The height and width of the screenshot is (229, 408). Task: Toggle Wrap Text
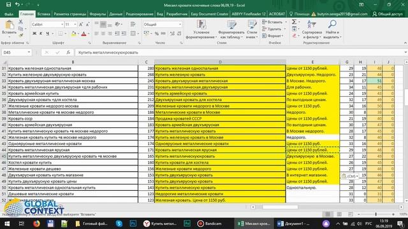coord(133,24)
